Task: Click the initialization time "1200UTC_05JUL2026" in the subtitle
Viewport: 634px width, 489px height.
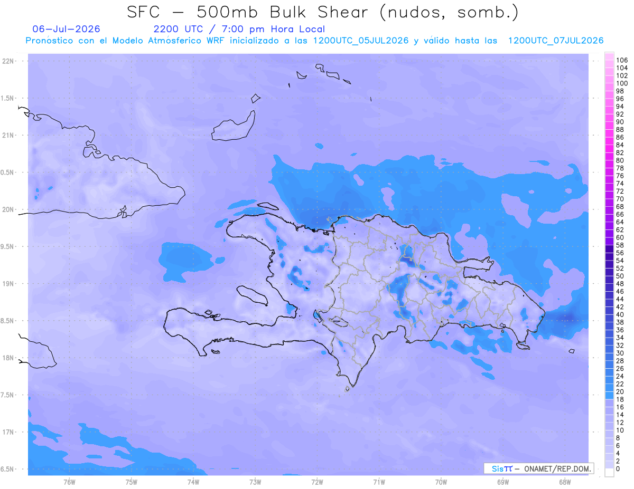Action: click(361, 41)
